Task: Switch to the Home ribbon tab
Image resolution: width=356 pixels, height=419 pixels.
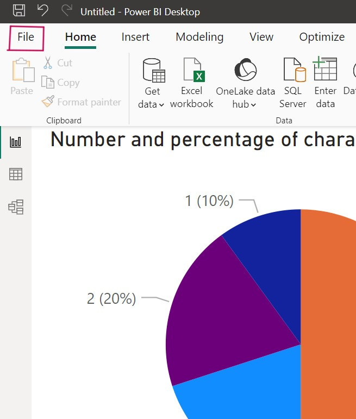Action: click(80, 37)
